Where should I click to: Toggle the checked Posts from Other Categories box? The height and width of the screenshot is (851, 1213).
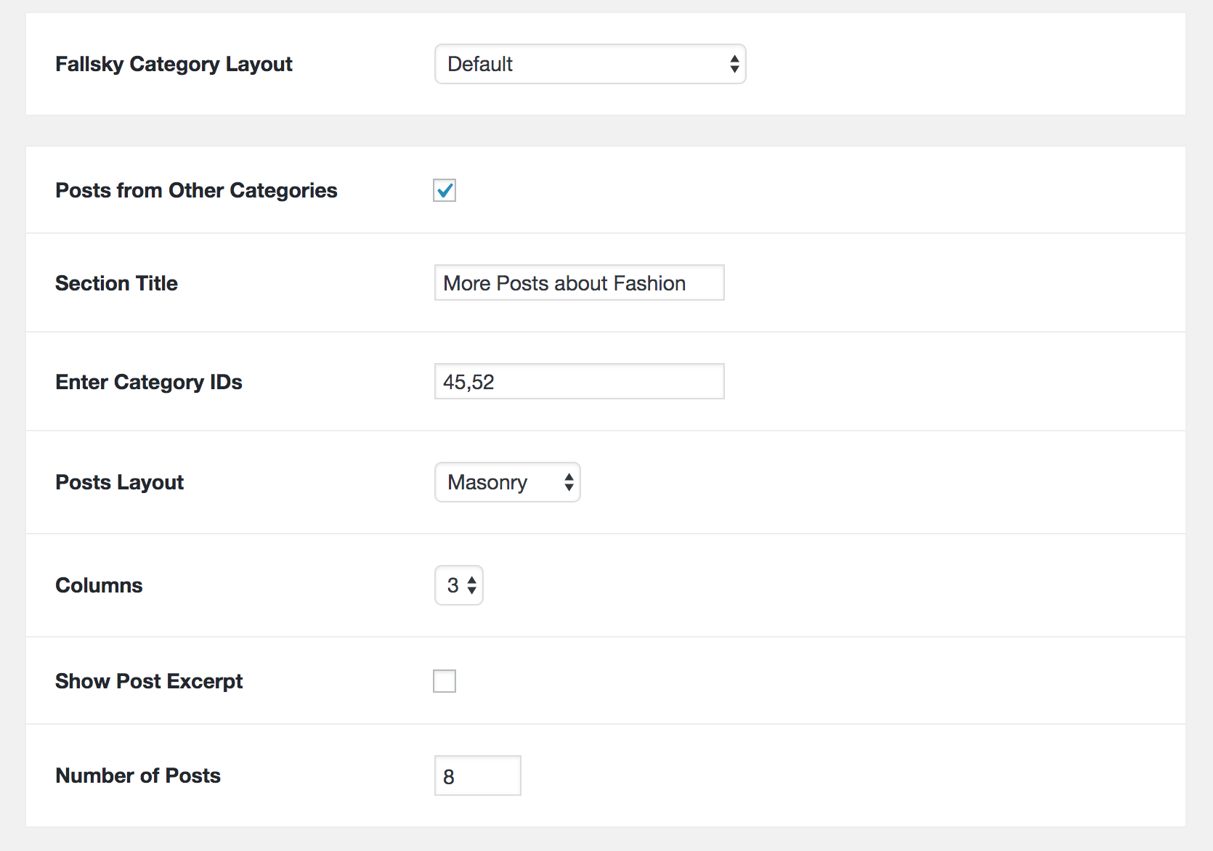click(x=444, y=190)
